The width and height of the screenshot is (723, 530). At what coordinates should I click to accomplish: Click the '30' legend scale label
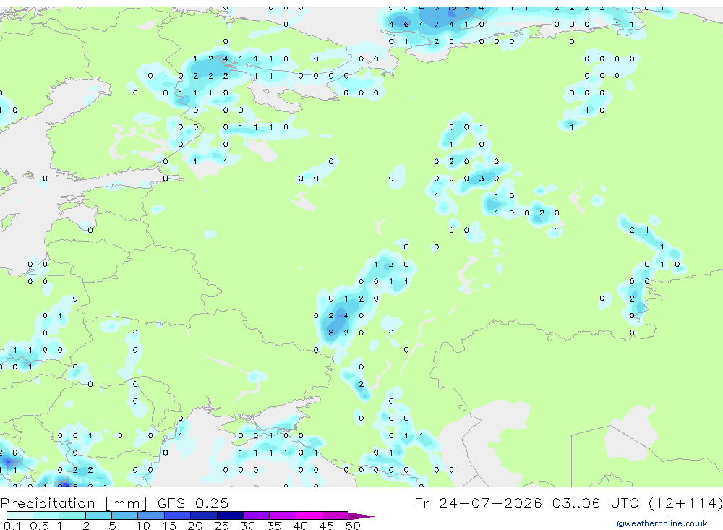247,526
